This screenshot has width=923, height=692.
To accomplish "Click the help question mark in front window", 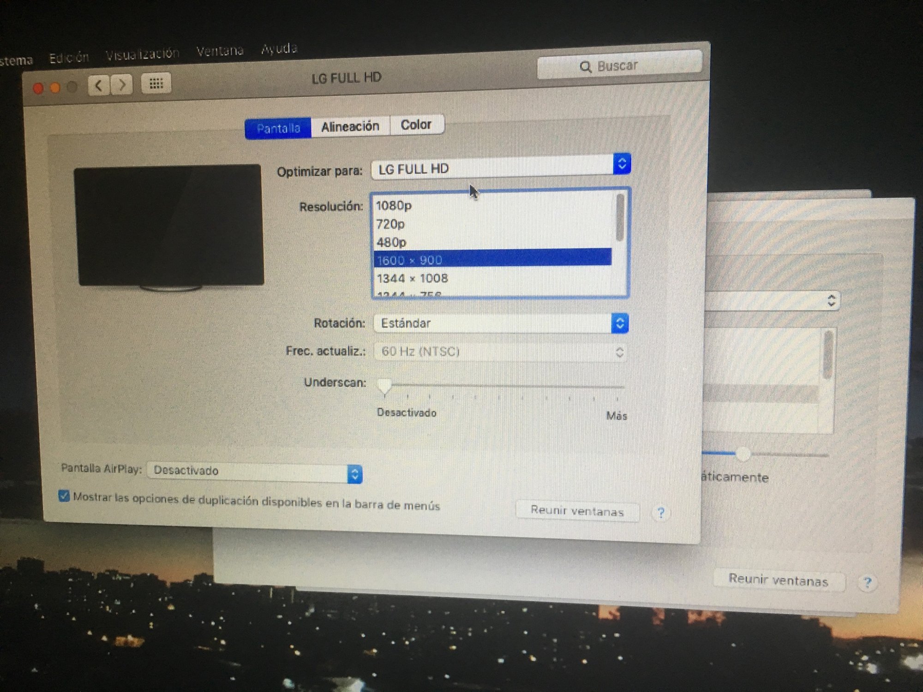I will (x=661, y=513).
